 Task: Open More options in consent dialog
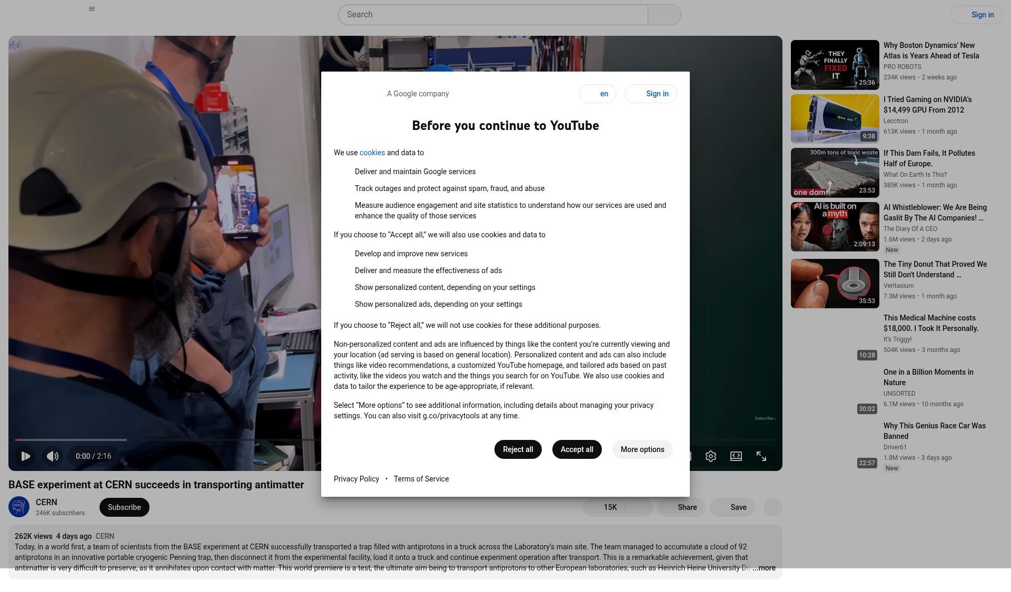pos(642,449)
